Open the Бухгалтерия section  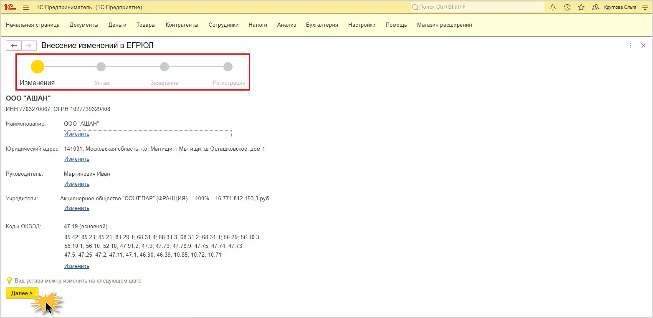click(x=322, y=25)
